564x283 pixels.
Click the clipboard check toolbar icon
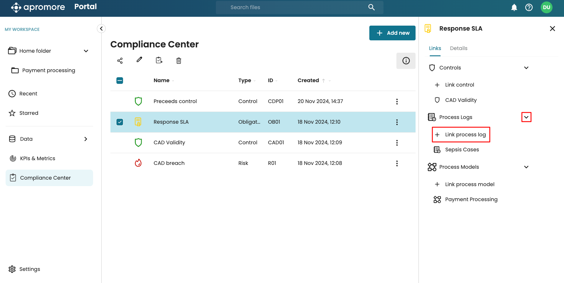tap(159, 60)
